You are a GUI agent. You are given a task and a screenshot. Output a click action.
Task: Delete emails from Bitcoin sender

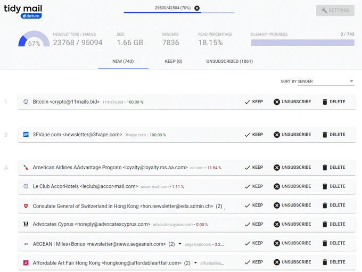click(334, 102)
